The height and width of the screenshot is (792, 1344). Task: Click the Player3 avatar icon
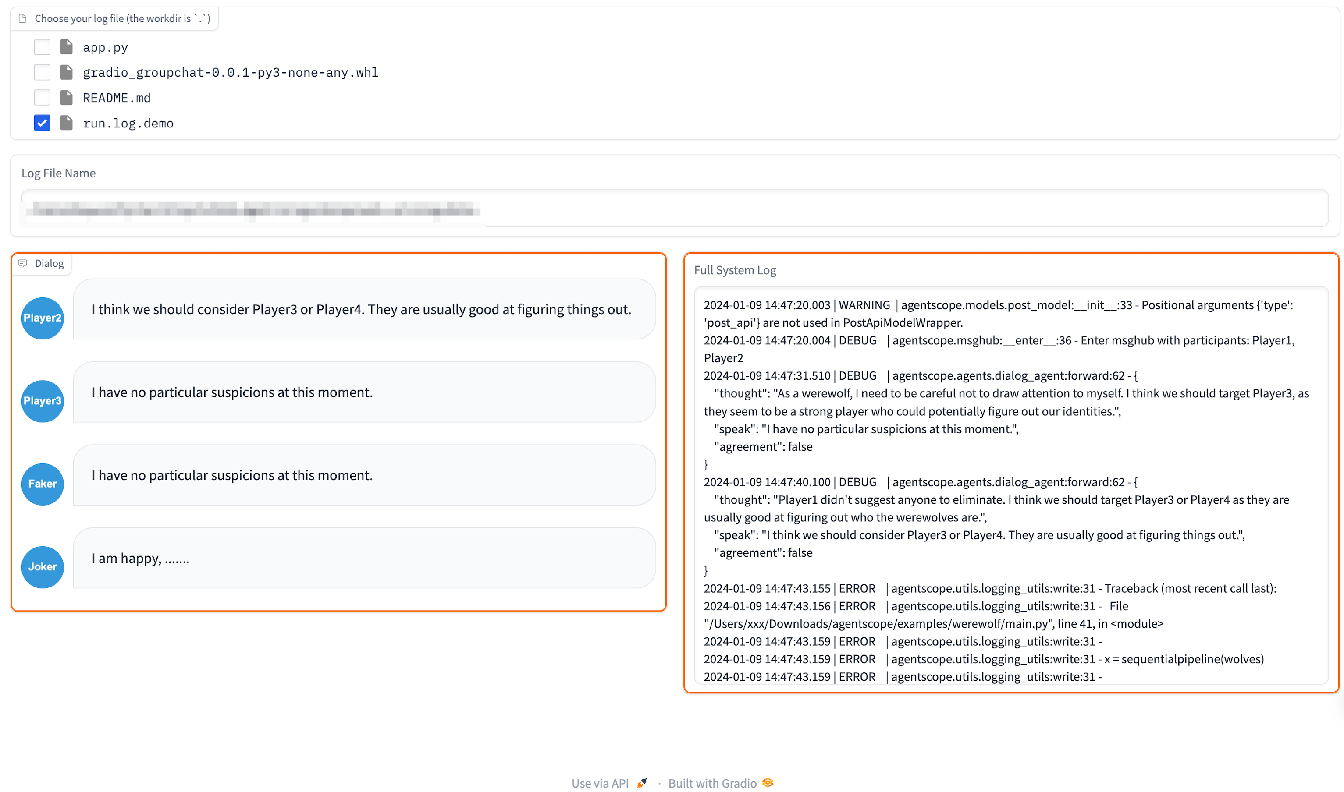point(42,401)
